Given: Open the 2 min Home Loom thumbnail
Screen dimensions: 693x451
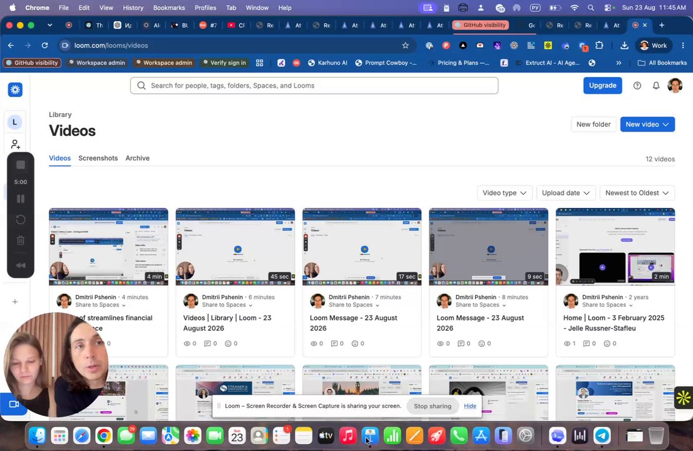Looking at the screenshot, I should (615, 247).
